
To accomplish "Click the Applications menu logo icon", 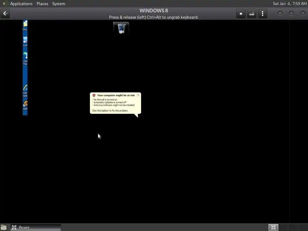I will (5, 4).
